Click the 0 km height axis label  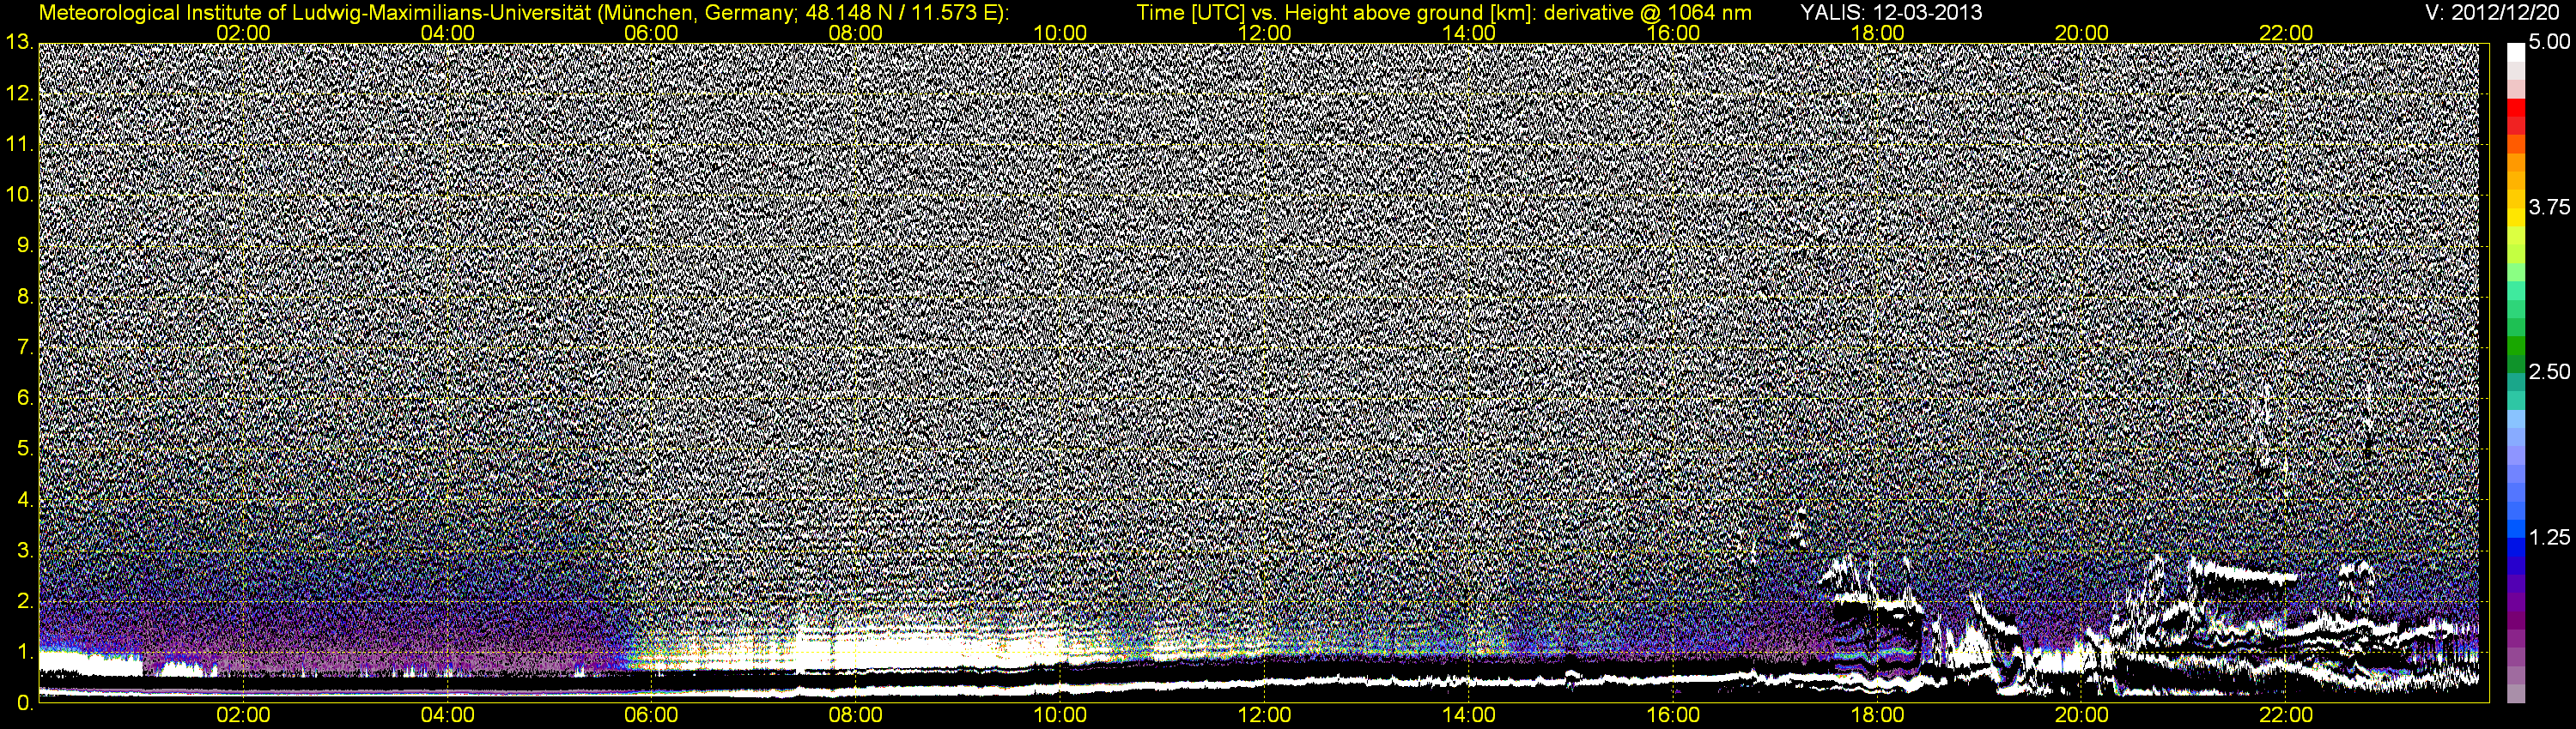(x=24, y=703)
